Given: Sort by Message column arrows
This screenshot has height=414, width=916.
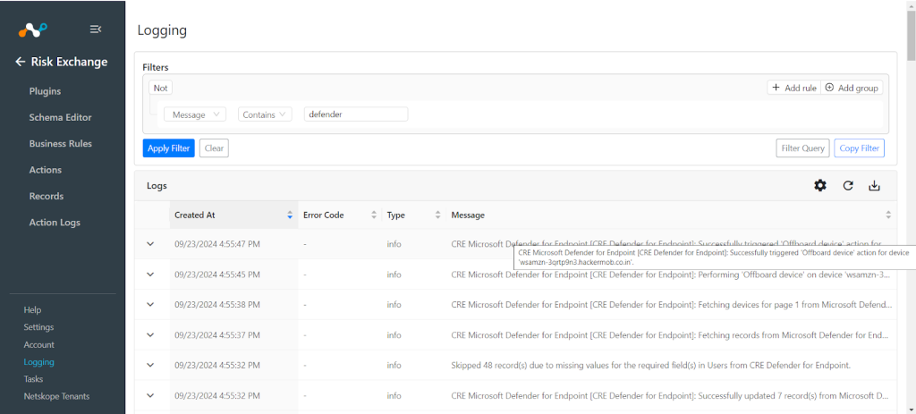Looking at the screenshot, I should (888, 215).
